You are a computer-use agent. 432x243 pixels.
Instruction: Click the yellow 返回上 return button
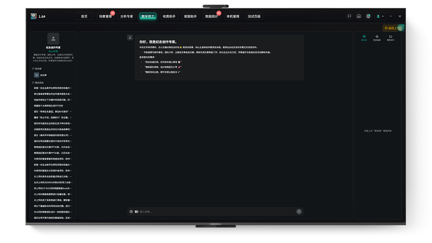(x=391, y=28)
